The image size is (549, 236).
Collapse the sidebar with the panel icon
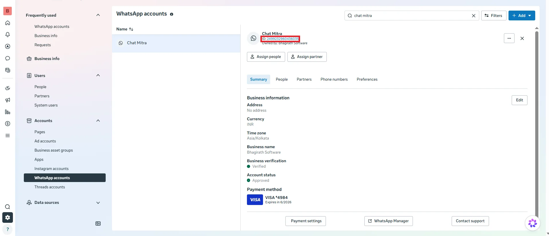coord(98,224)
